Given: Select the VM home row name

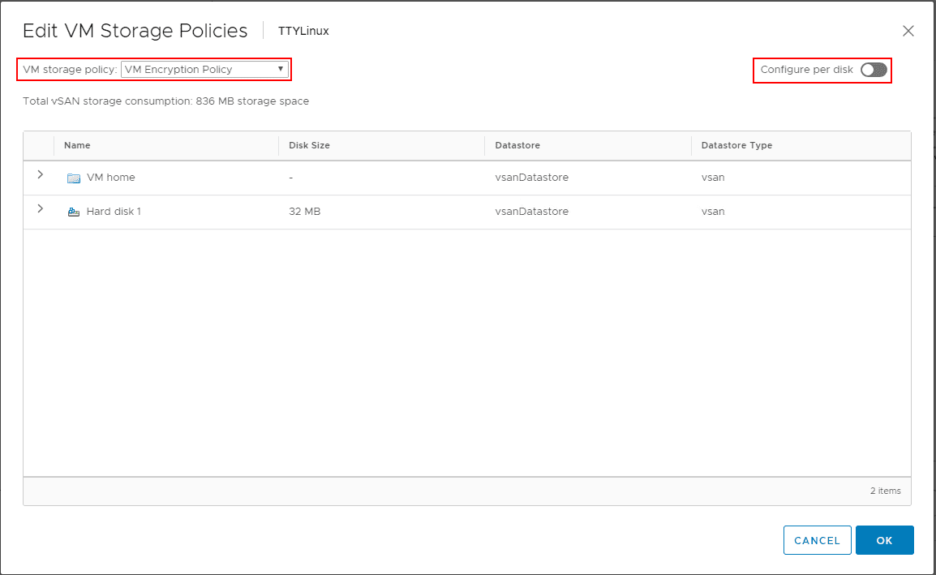Looking at the screenshot, I should tap(111, 178).
